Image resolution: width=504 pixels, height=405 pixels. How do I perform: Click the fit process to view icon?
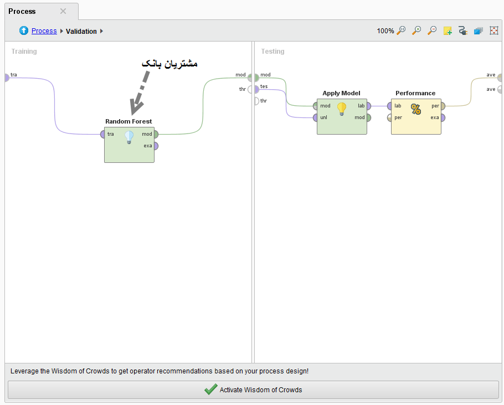[x=493, y=30]
